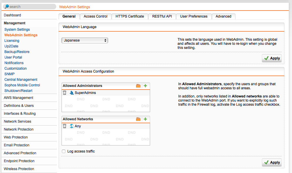Click the SuperAdmins group icon
The height and width of the screenshot is (173, 292).
(x=72, y=93)
